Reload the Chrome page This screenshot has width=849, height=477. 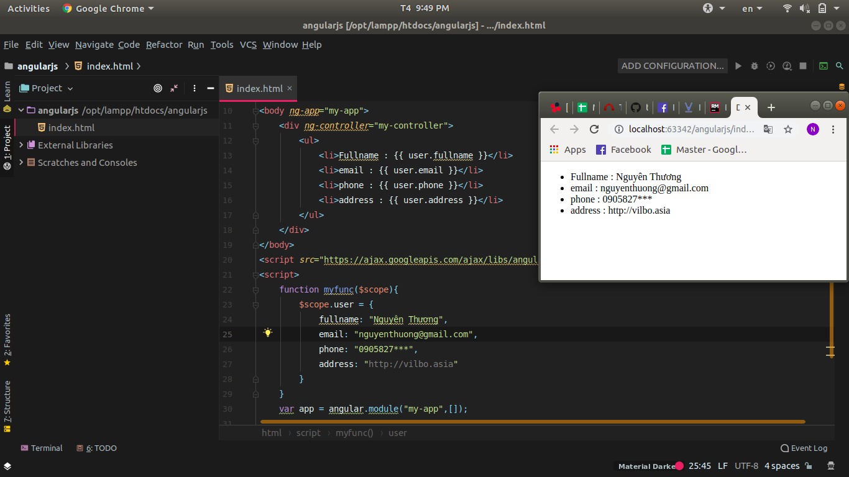pos(594,129)
